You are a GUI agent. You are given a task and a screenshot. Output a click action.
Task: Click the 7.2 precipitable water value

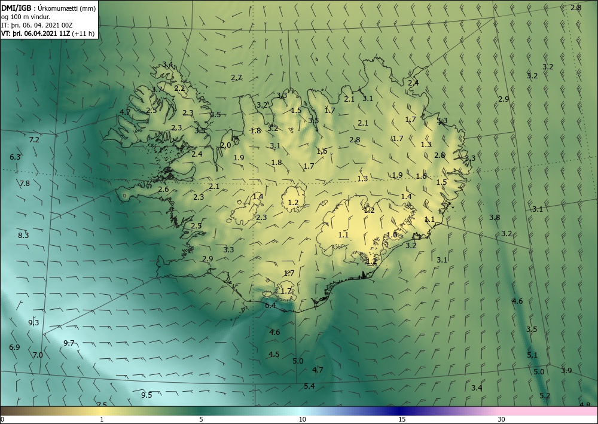click(x=34, y=140)
